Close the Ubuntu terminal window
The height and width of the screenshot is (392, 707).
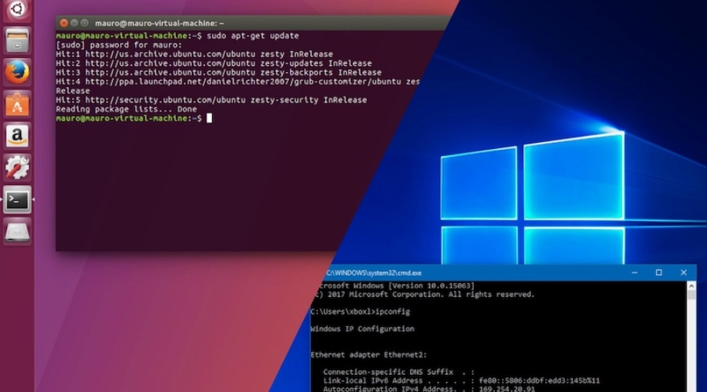pos(64,24)
